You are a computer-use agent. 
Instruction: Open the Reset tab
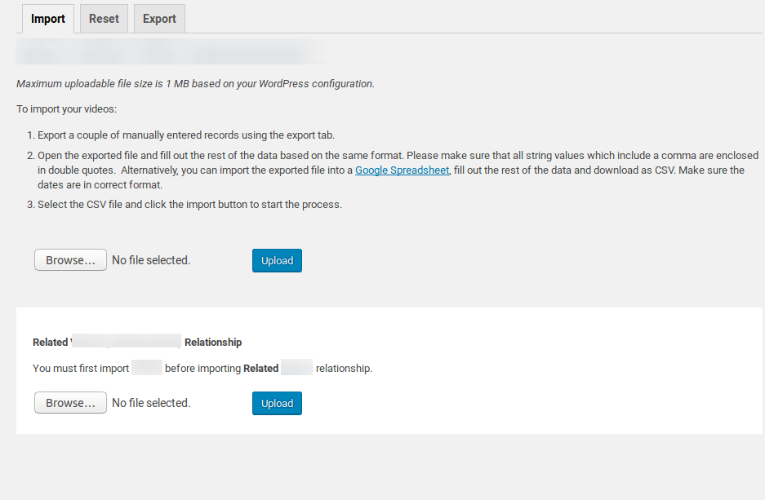104,19
